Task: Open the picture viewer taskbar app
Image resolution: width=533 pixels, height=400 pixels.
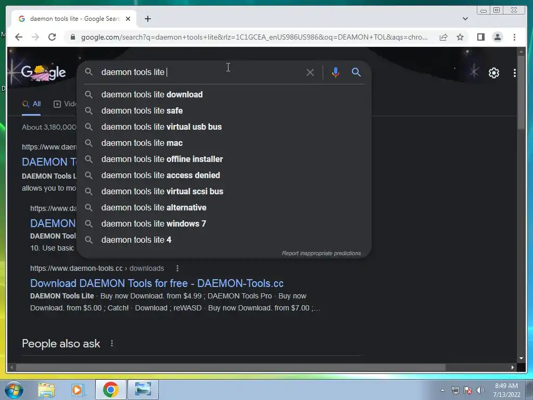Action: pos(143,390)
